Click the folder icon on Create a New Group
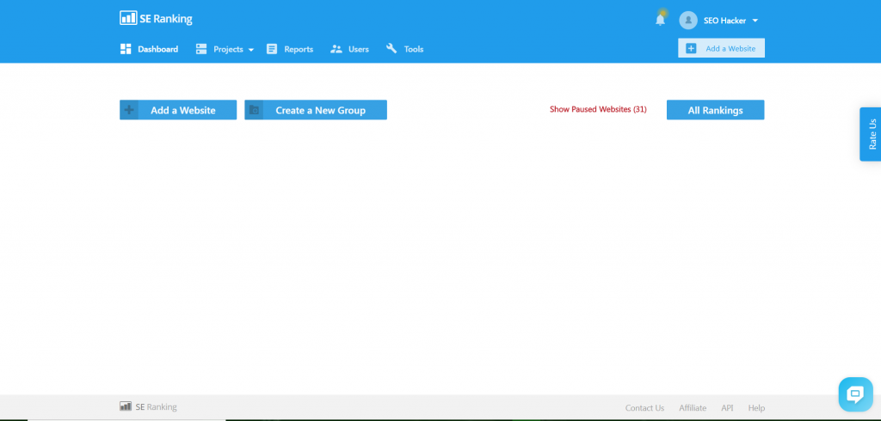The image size is (881, 421). (254, 110)
